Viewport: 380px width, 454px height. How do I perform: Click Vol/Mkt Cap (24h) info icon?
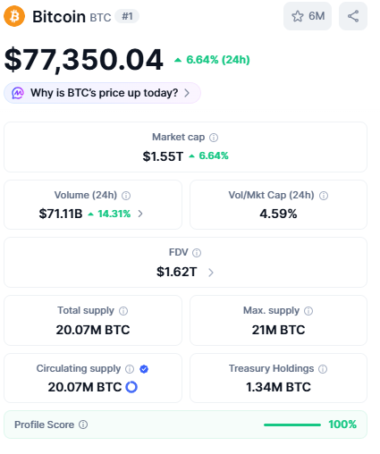click(x=324, y=196)
